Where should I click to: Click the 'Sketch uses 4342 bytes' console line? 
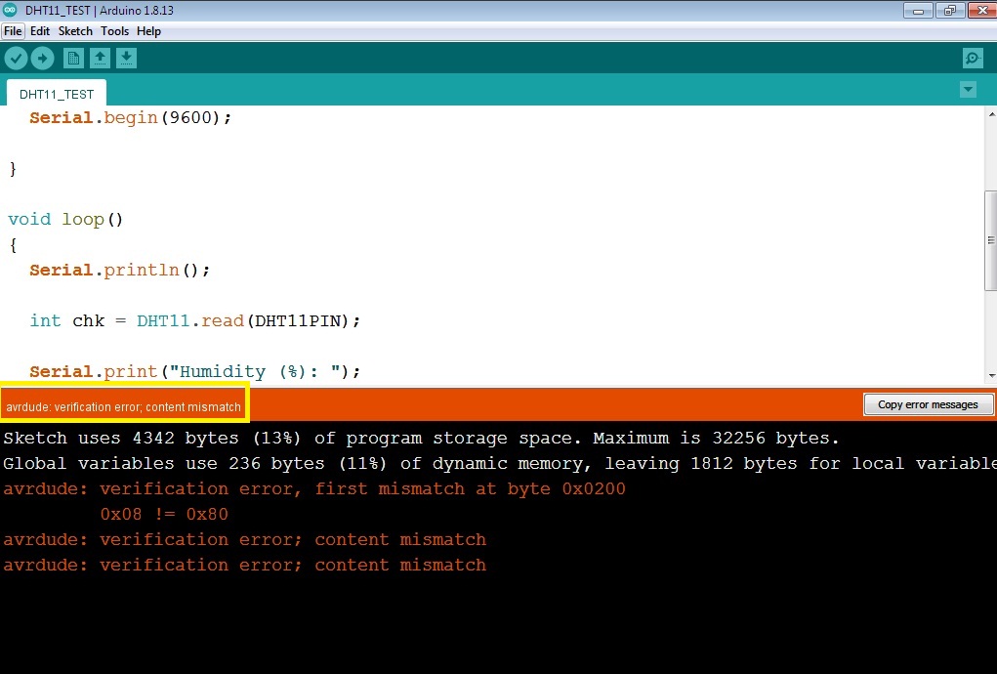point(421,438)
